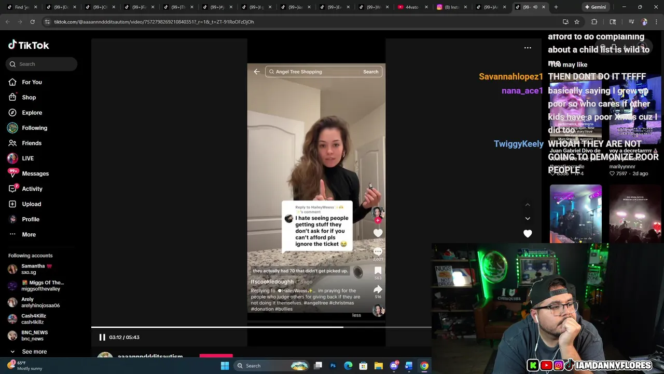
Task: Open comments icon in embedded video
Action: coord(378,252)
